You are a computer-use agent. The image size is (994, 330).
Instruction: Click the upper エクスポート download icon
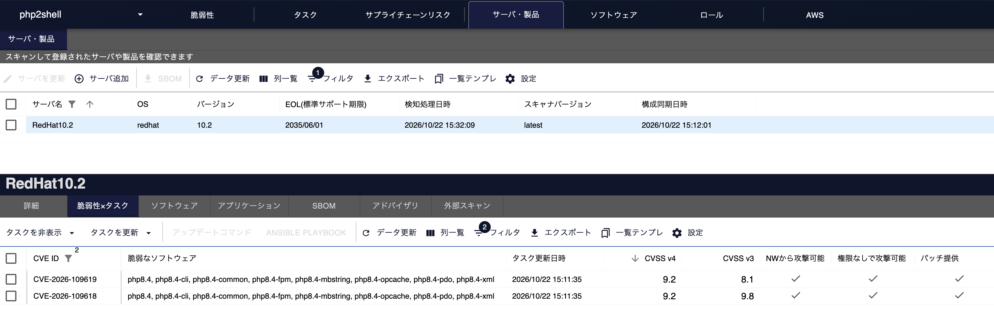(368, 79)
